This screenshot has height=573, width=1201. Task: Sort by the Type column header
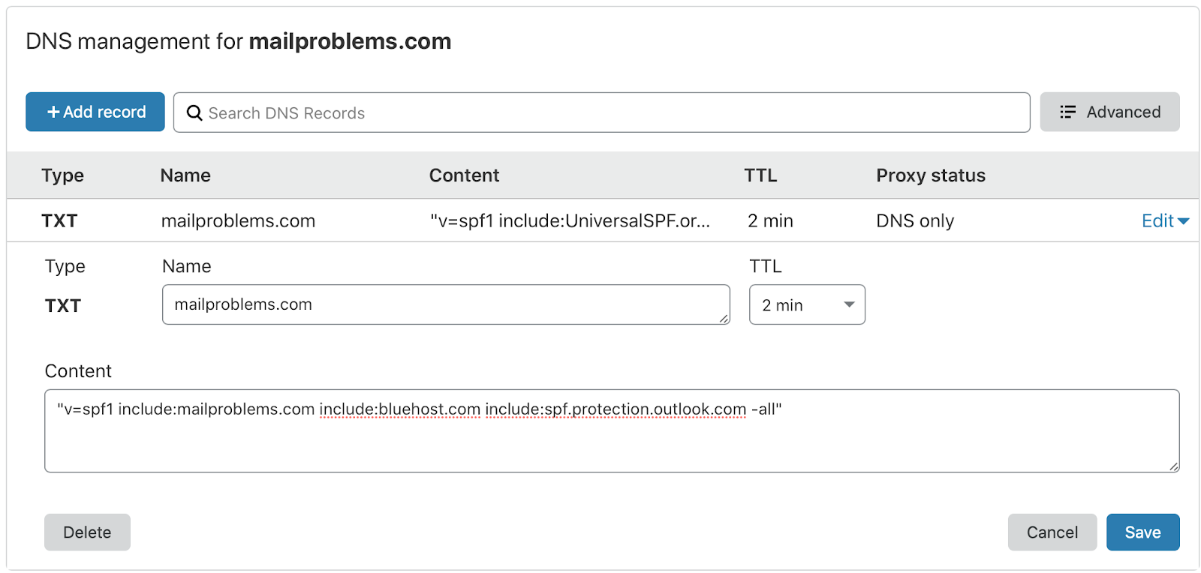coord(63,175)
